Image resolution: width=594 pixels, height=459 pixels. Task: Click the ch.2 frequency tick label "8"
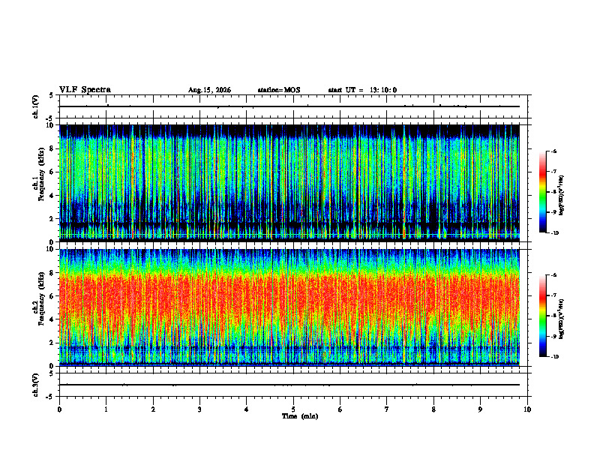click(52, 273)
